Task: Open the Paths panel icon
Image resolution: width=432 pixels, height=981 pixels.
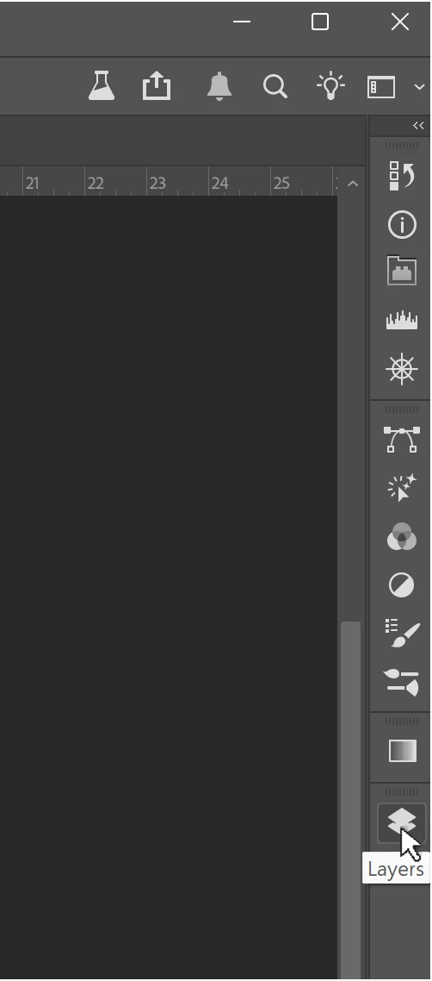Action: 401,440
